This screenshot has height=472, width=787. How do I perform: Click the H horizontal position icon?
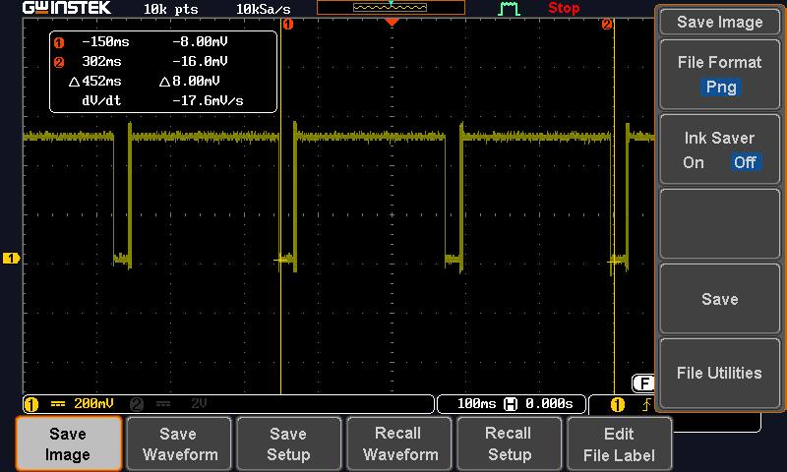click(511, 404)
